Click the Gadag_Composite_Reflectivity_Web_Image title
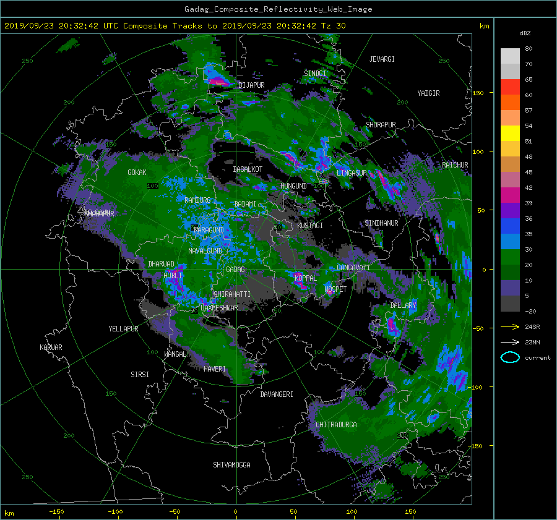557x520 pixels. pyautogui.click(x=278, y=9)
